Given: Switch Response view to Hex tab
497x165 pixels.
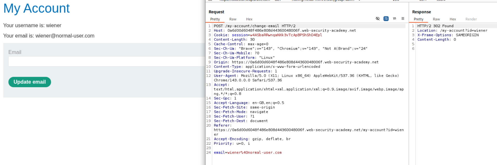Looking at the screenshot, I should click(453, 19).
